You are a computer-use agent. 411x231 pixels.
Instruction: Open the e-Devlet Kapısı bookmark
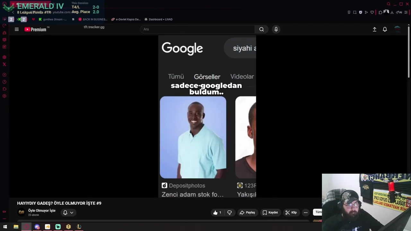[126, 19]
